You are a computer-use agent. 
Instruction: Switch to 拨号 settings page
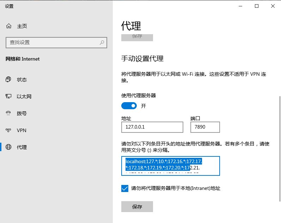[22, 113]
